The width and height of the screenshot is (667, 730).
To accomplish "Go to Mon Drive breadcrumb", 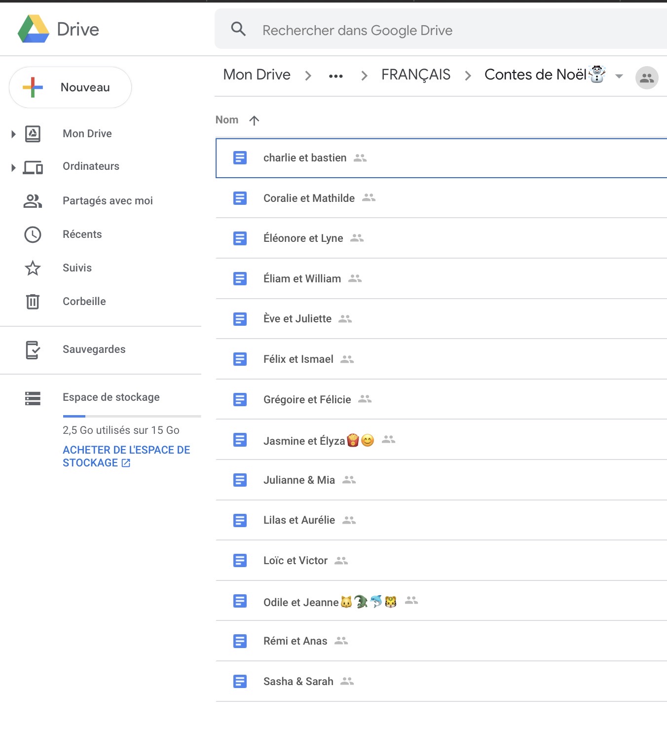I will 257,75.
